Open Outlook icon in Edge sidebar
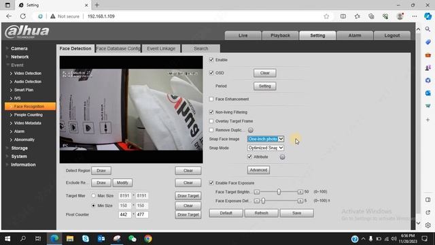This screenshot has height=245, width=435. click(x=428, y=93)
